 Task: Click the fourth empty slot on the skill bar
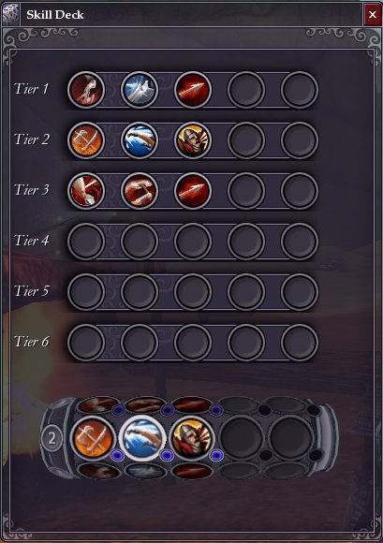242,438
